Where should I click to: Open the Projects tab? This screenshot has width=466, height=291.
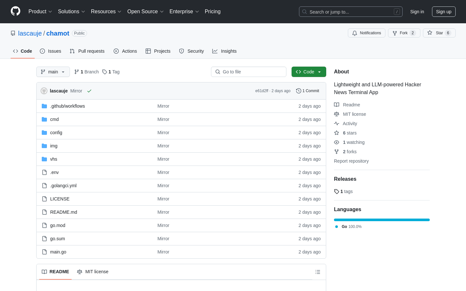coord(158,51)
